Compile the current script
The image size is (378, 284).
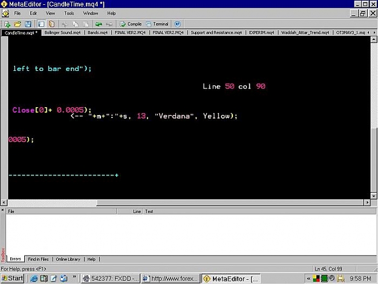pos(131,24)
